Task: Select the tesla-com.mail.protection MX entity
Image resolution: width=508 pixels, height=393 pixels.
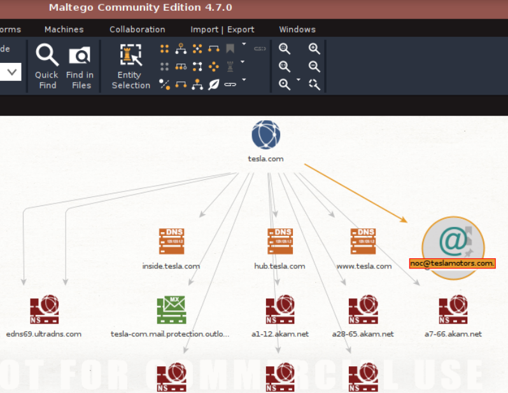Action: 171,310
